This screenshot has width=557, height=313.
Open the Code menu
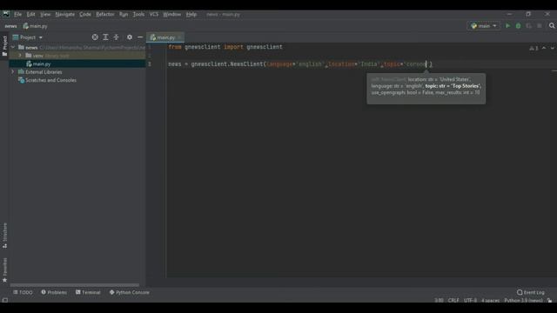pyautogui.click(x=85, y=14)
